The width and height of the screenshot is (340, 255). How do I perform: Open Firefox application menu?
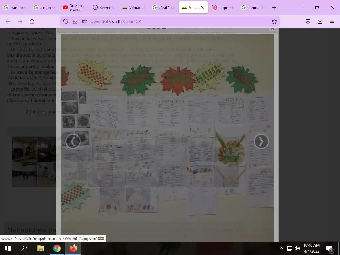coord(332,21)
